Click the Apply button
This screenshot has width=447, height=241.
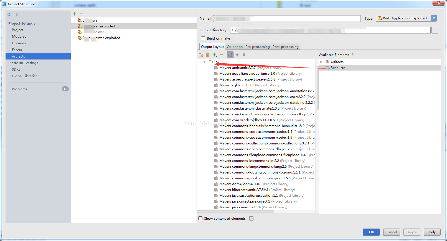[x=412, y=232]
